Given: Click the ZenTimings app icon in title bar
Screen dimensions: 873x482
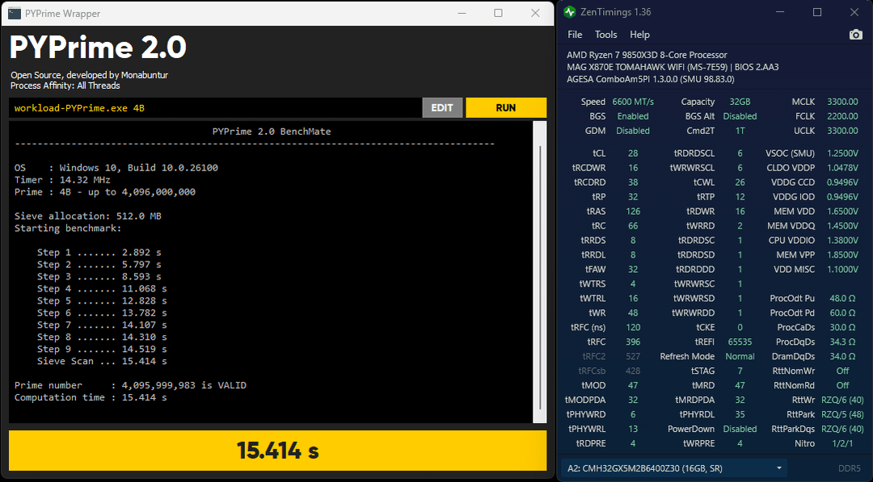Looking at the screenshot, I should [x=569, y=12].
